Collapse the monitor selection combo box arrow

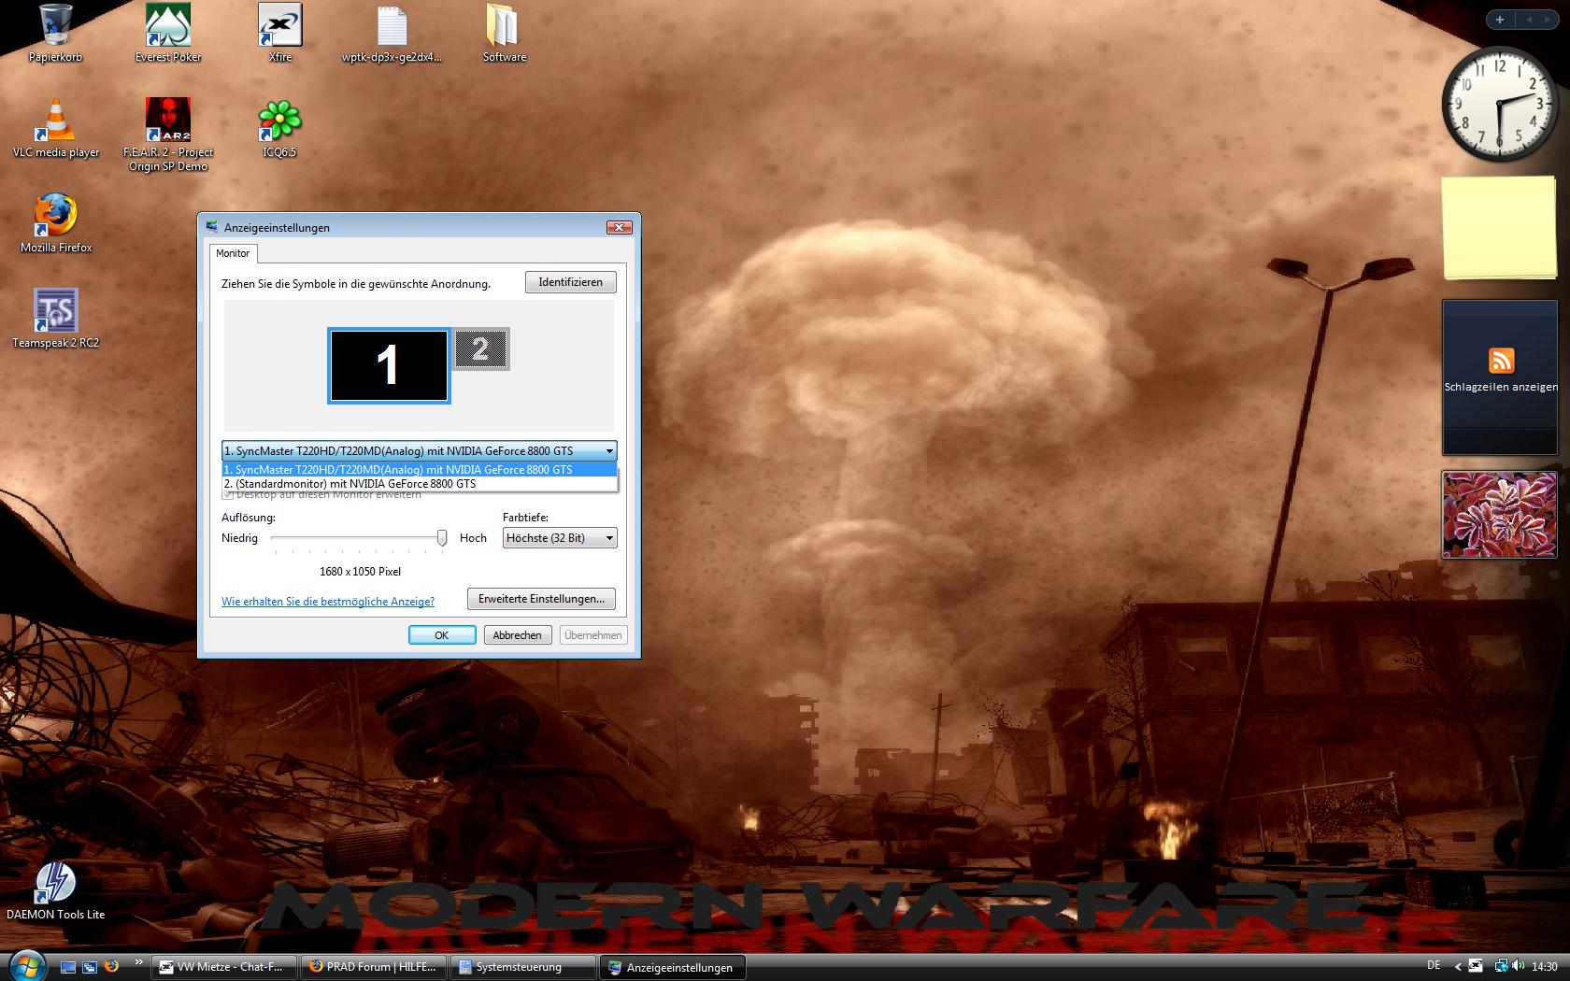tap(609, 451)
